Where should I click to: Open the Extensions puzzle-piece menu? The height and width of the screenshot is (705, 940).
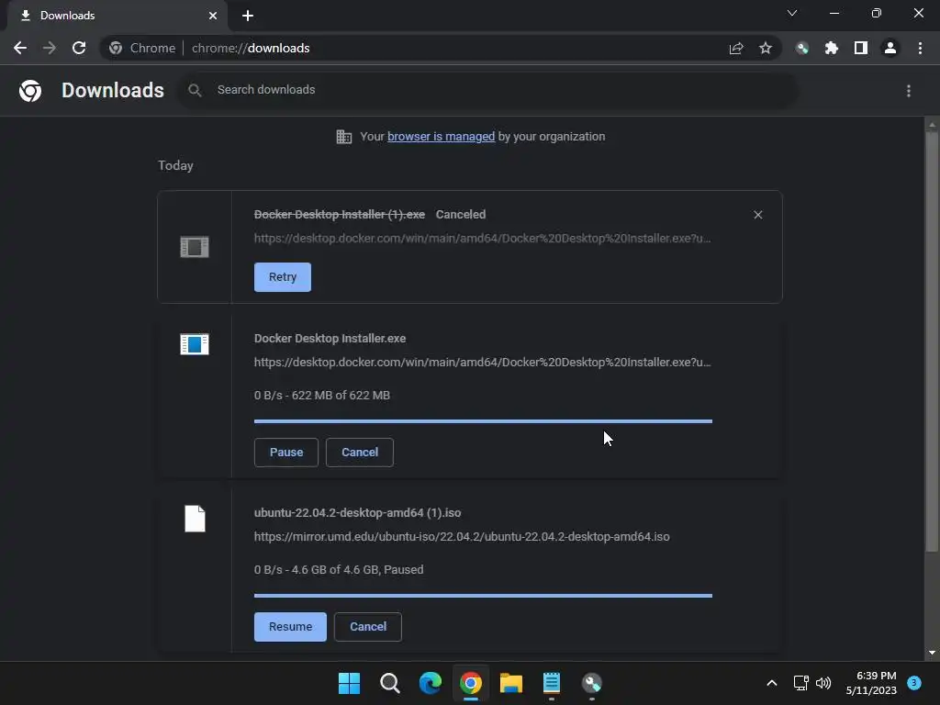click(832, 48)
